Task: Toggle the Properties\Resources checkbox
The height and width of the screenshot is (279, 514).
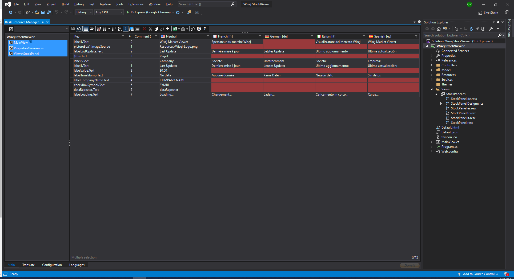Action: tap(11, 48)
